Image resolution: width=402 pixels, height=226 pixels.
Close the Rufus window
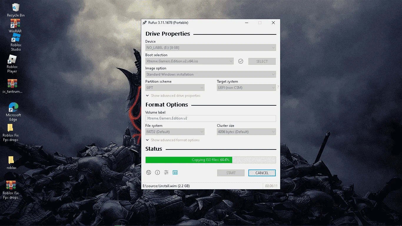click(273, 23)
